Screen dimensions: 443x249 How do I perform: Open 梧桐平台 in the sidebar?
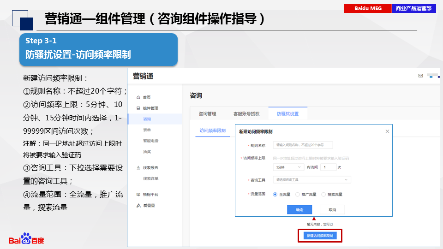click(150, 195)
